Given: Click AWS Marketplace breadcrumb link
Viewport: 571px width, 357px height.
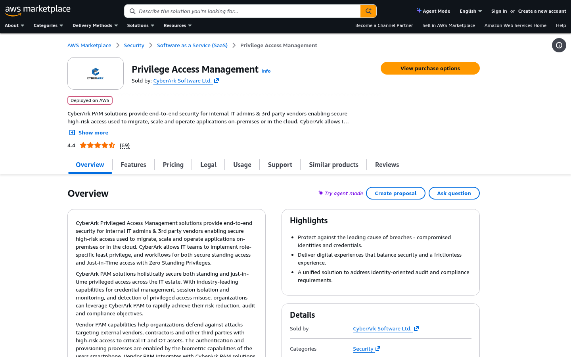Looking at the screenshot, I should pos(89,45).
